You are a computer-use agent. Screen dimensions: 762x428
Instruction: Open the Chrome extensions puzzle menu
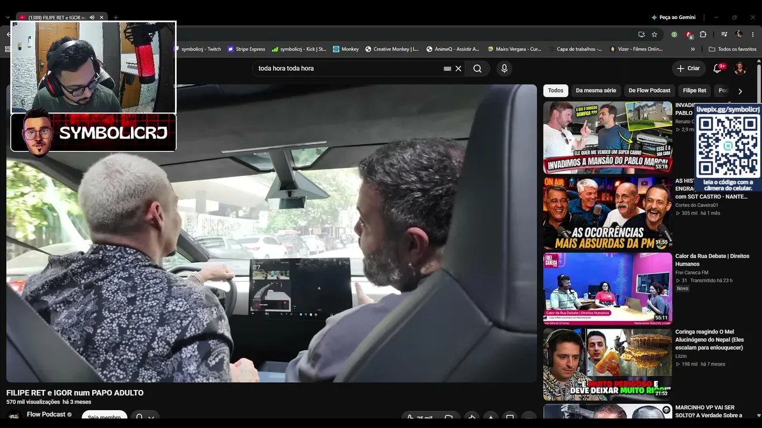point(703,34)
